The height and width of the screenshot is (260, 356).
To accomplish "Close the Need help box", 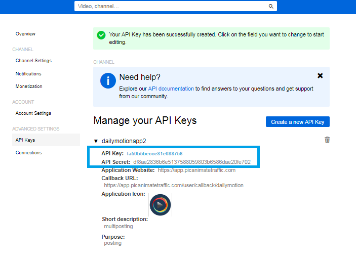I will (x=320, y=76).
